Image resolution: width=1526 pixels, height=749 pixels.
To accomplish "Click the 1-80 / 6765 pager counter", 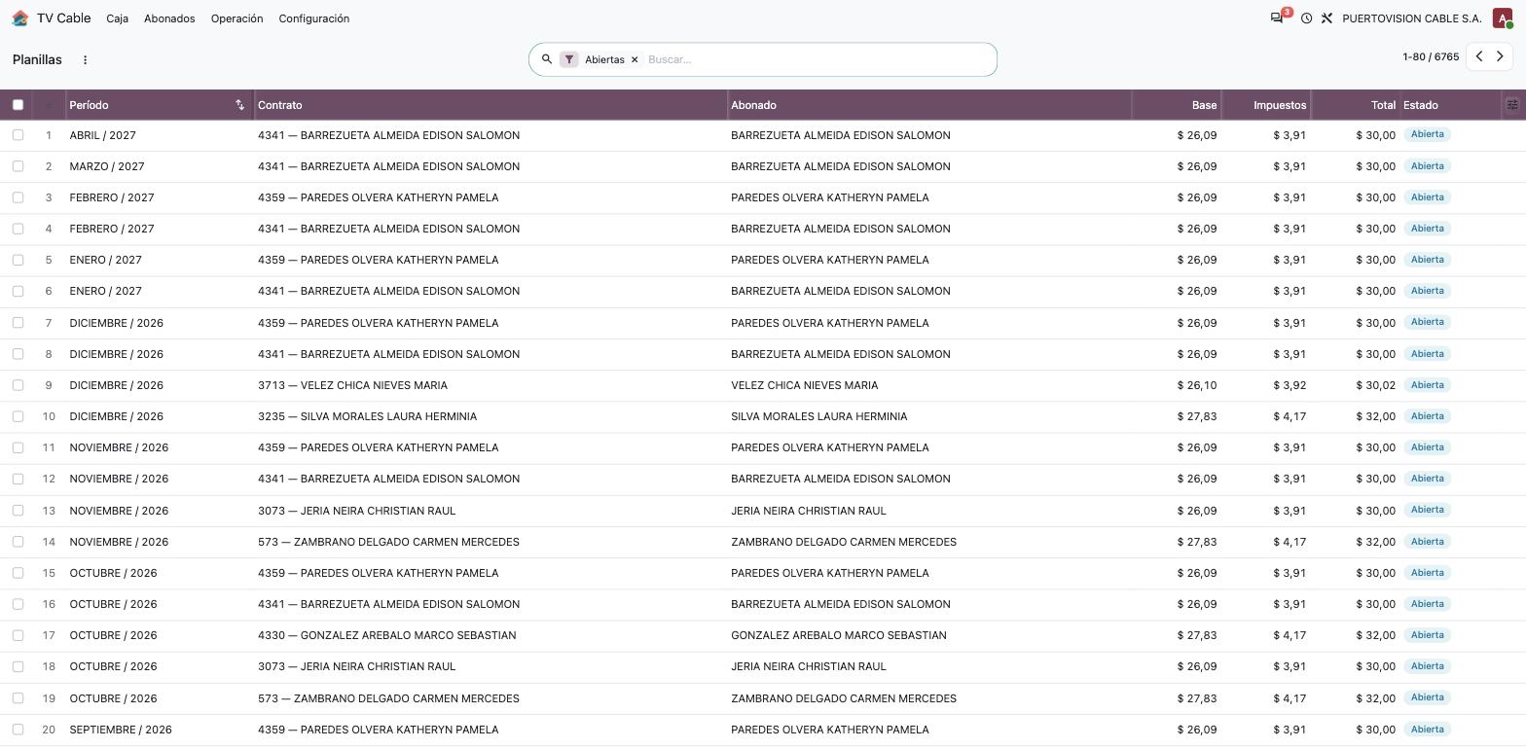I will tap(1431, 56).
